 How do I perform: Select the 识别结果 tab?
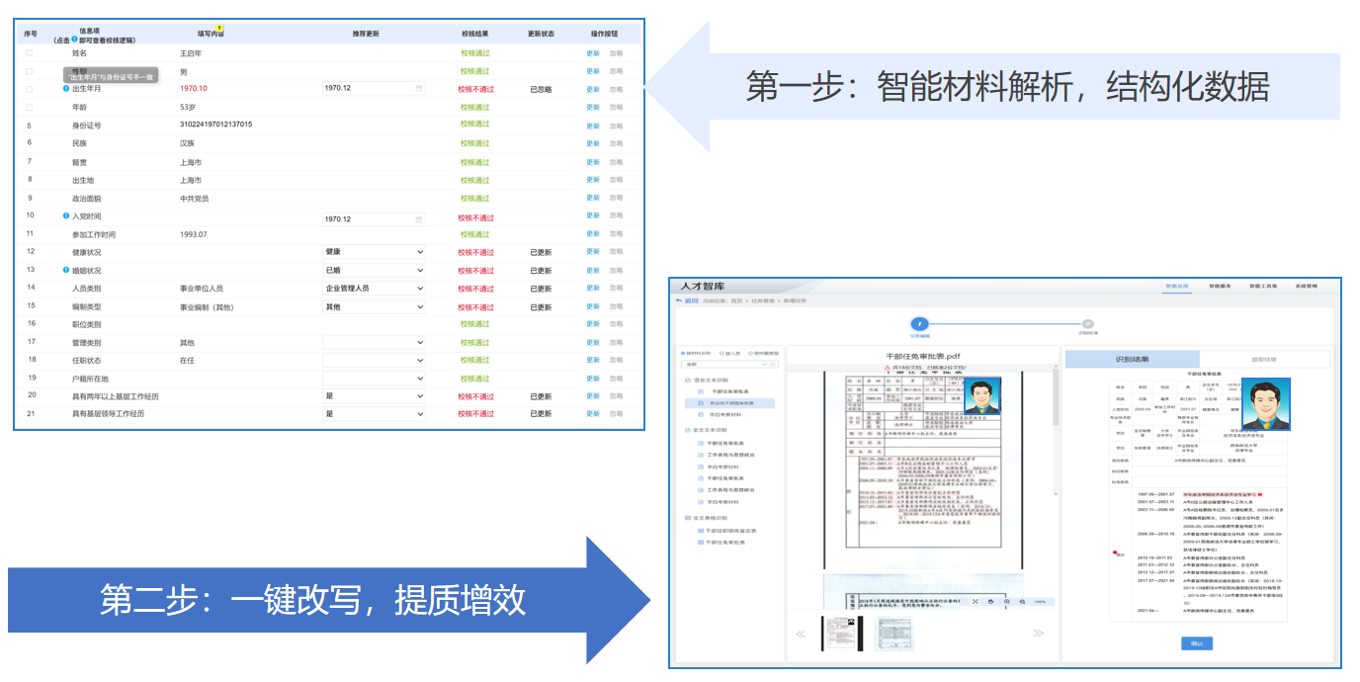pos(1132,359)
